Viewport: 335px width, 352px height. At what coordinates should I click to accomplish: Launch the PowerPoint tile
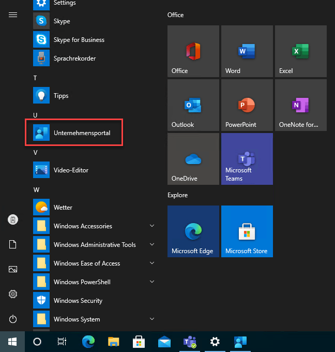pos(247,105)
